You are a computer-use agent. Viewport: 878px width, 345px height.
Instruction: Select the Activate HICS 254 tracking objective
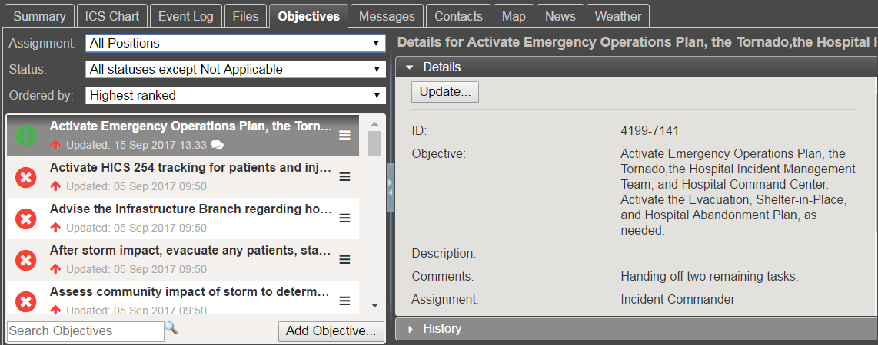pos(182,177)
